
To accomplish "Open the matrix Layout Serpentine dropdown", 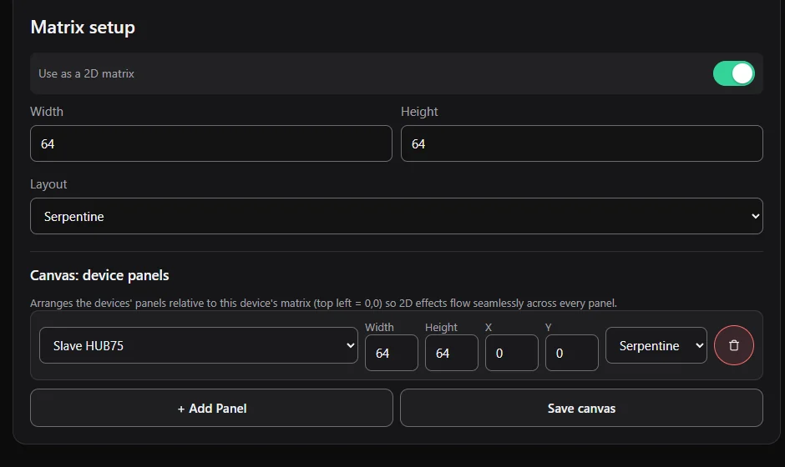I will [x=397, y=216].
